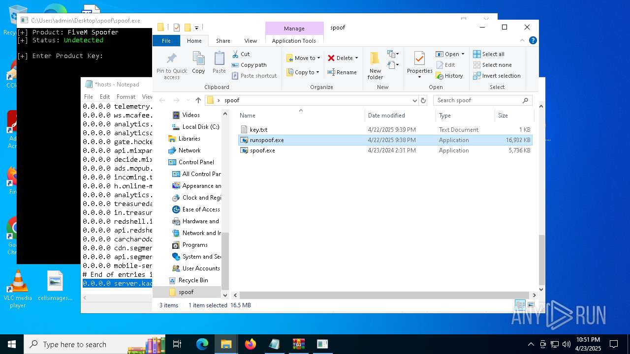This screenshot has width=630, height=354.
Task: Click the History button
Action: click(x=449, y=76)
